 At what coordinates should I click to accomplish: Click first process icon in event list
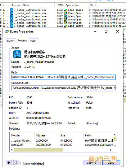[x=11, y=10]
